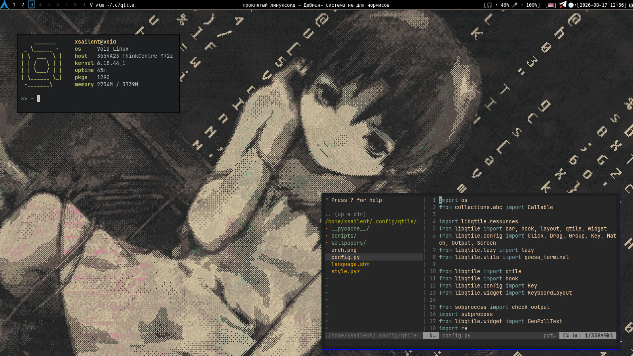Open the headphones volume indicator
The width and height of the screenshot is (633, 356).
[490, 5]
